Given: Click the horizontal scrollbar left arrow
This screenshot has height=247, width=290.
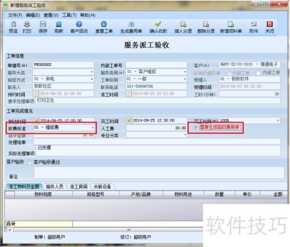Looking at the screenshot, I should [10, 230].
